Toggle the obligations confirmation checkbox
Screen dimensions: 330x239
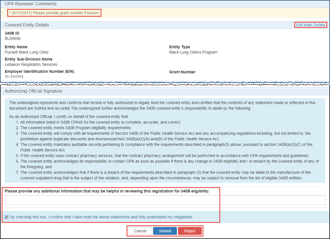point(7,217)
